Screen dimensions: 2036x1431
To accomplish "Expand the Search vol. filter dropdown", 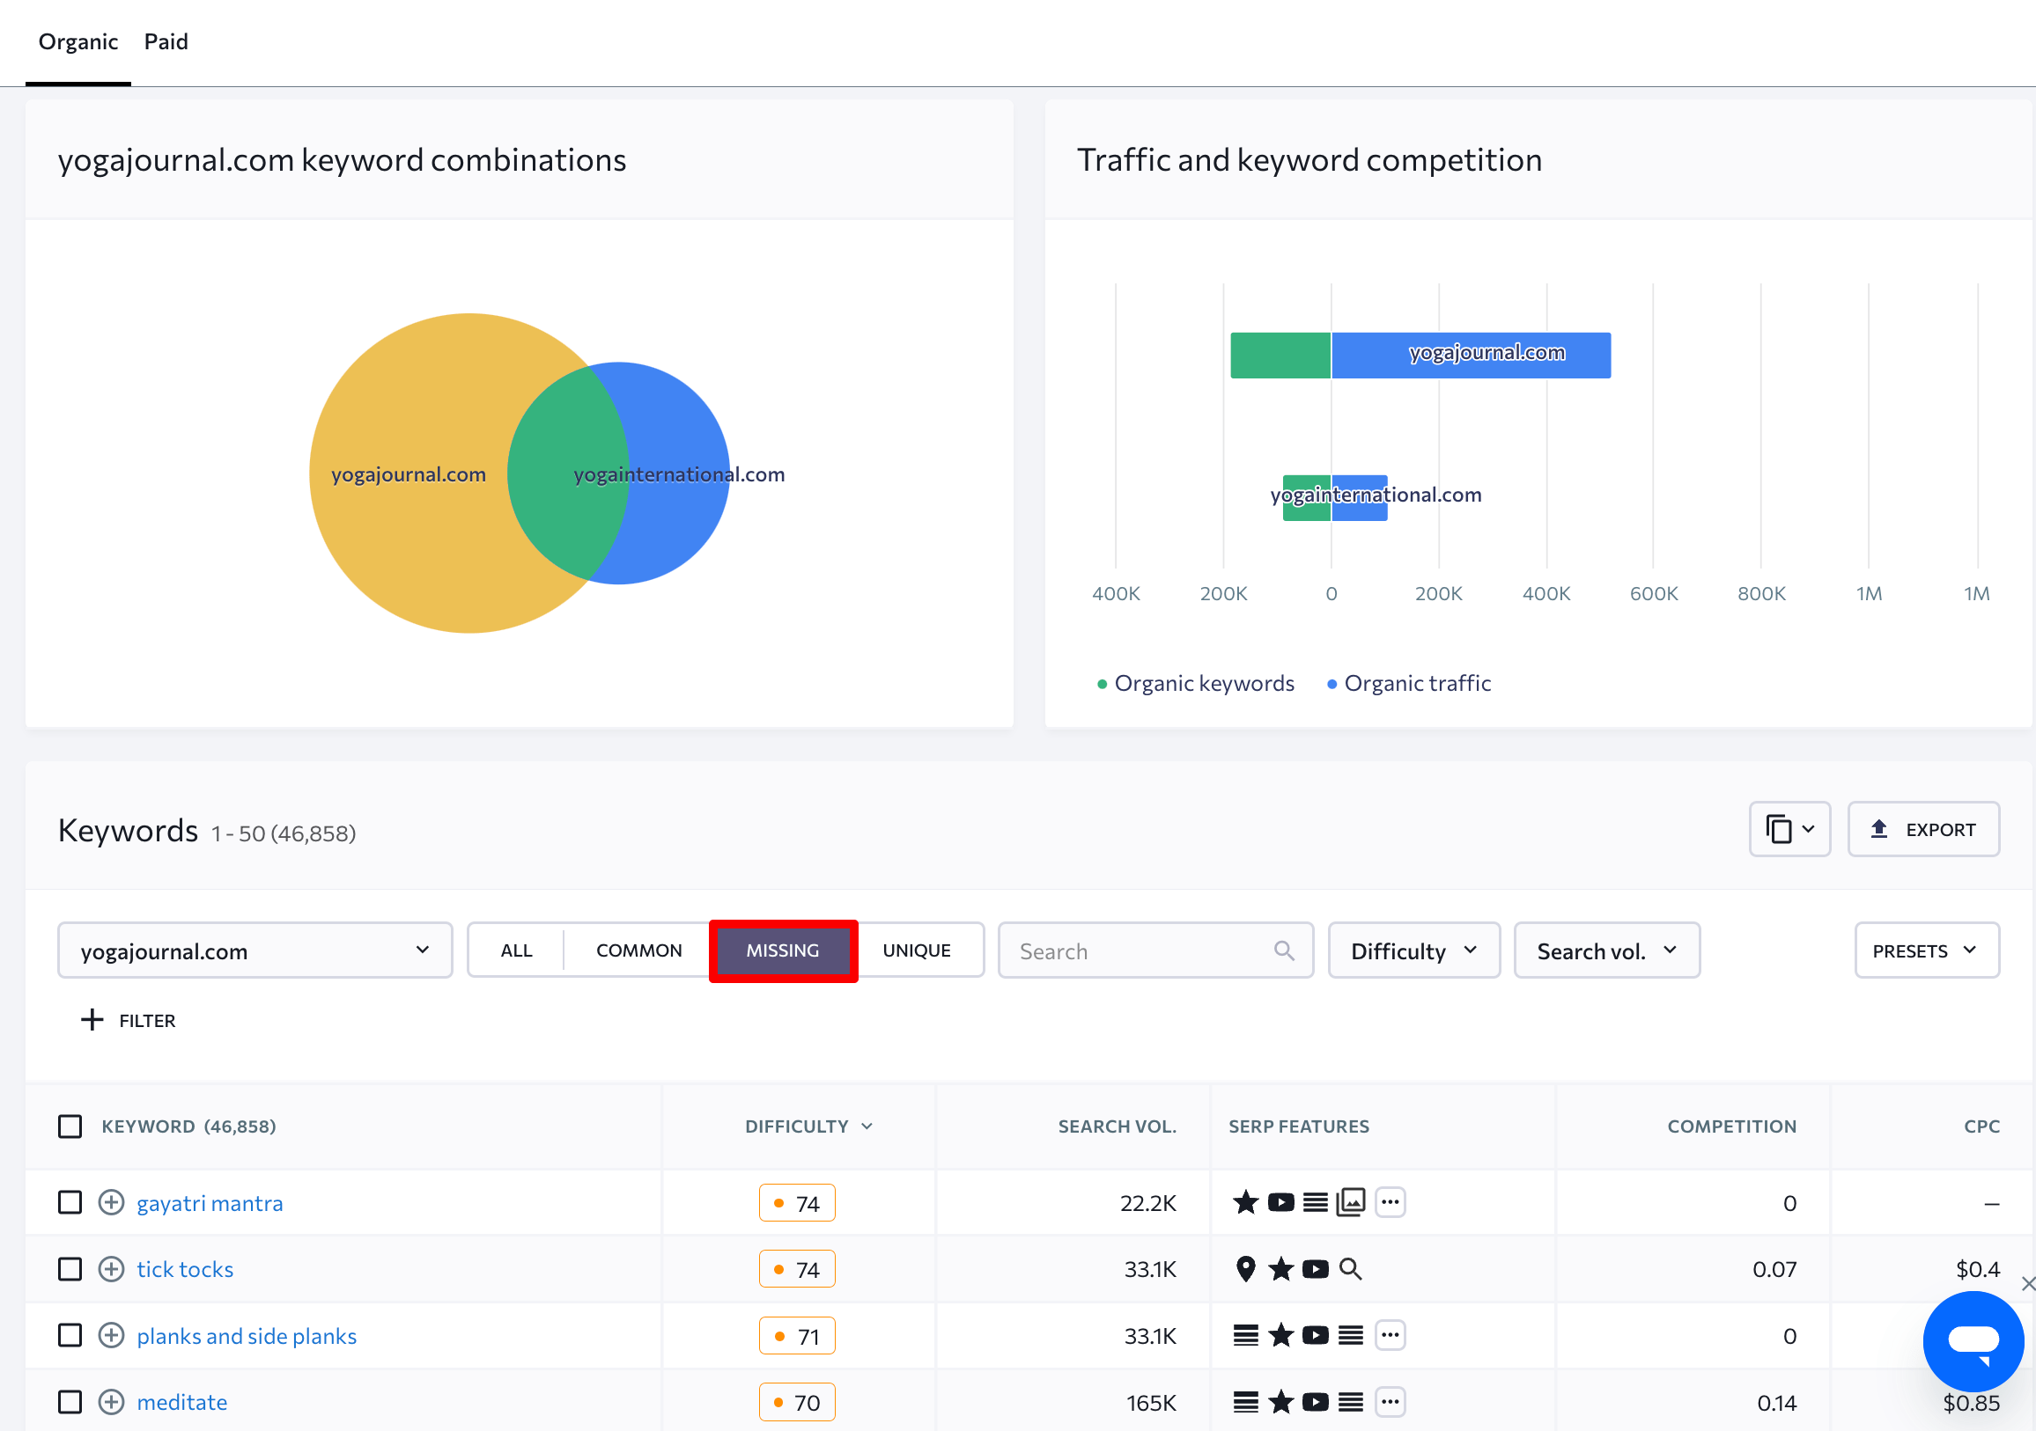I will tap(1607, 950).
